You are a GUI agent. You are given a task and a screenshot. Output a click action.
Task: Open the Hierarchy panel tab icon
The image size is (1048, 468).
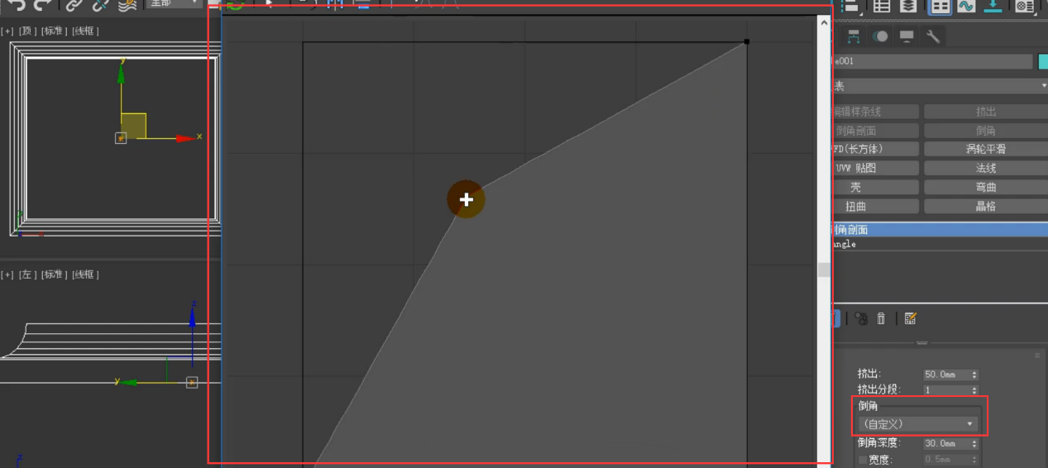[x=854, y=36]
